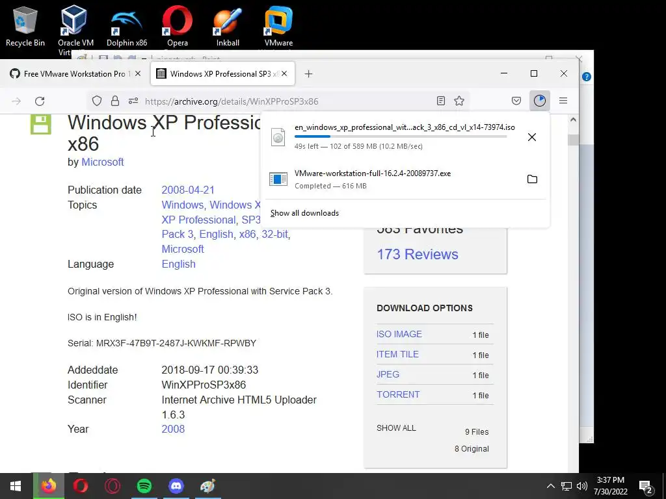Click the page scrollbar up arrow

click(573, 120)
